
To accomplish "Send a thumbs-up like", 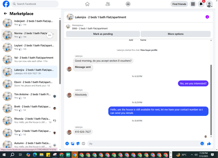I will [x=209, y=144].
